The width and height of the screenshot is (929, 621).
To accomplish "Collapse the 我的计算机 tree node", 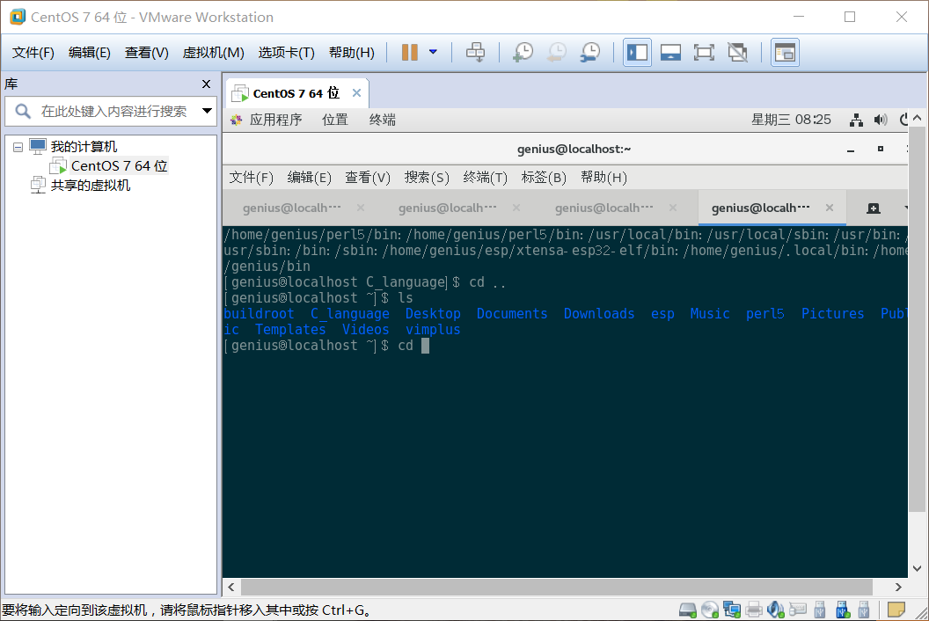I will pos(18,147).
